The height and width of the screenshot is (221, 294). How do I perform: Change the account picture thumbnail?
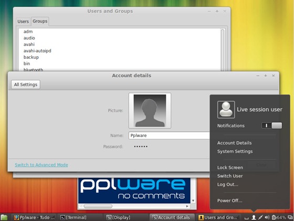(150, 111)
